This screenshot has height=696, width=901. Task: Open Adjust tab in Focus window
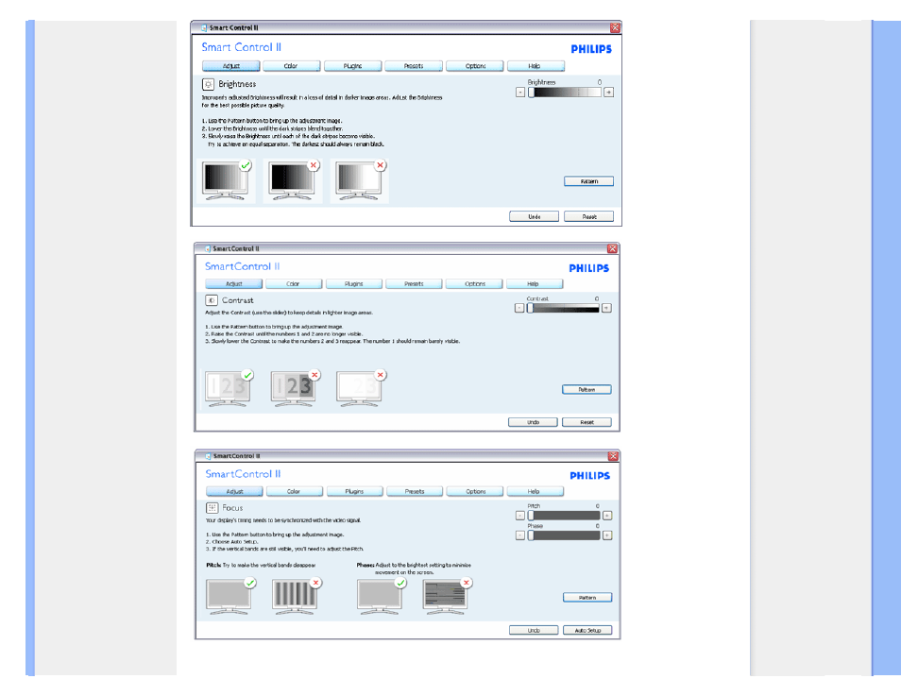[234, 491]
